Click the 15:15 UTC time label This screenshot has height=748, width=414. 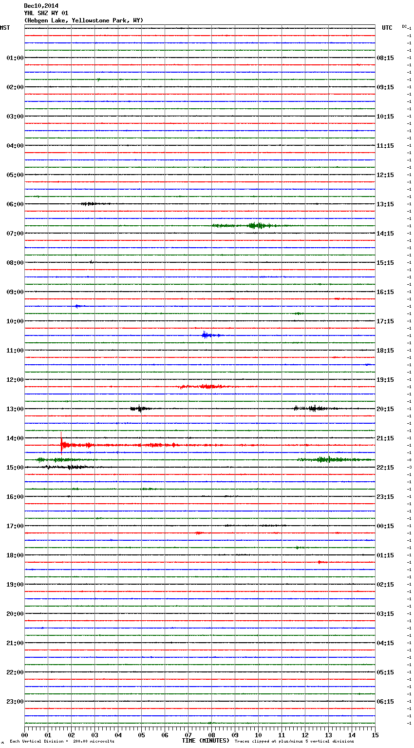[x=385, y=263]
